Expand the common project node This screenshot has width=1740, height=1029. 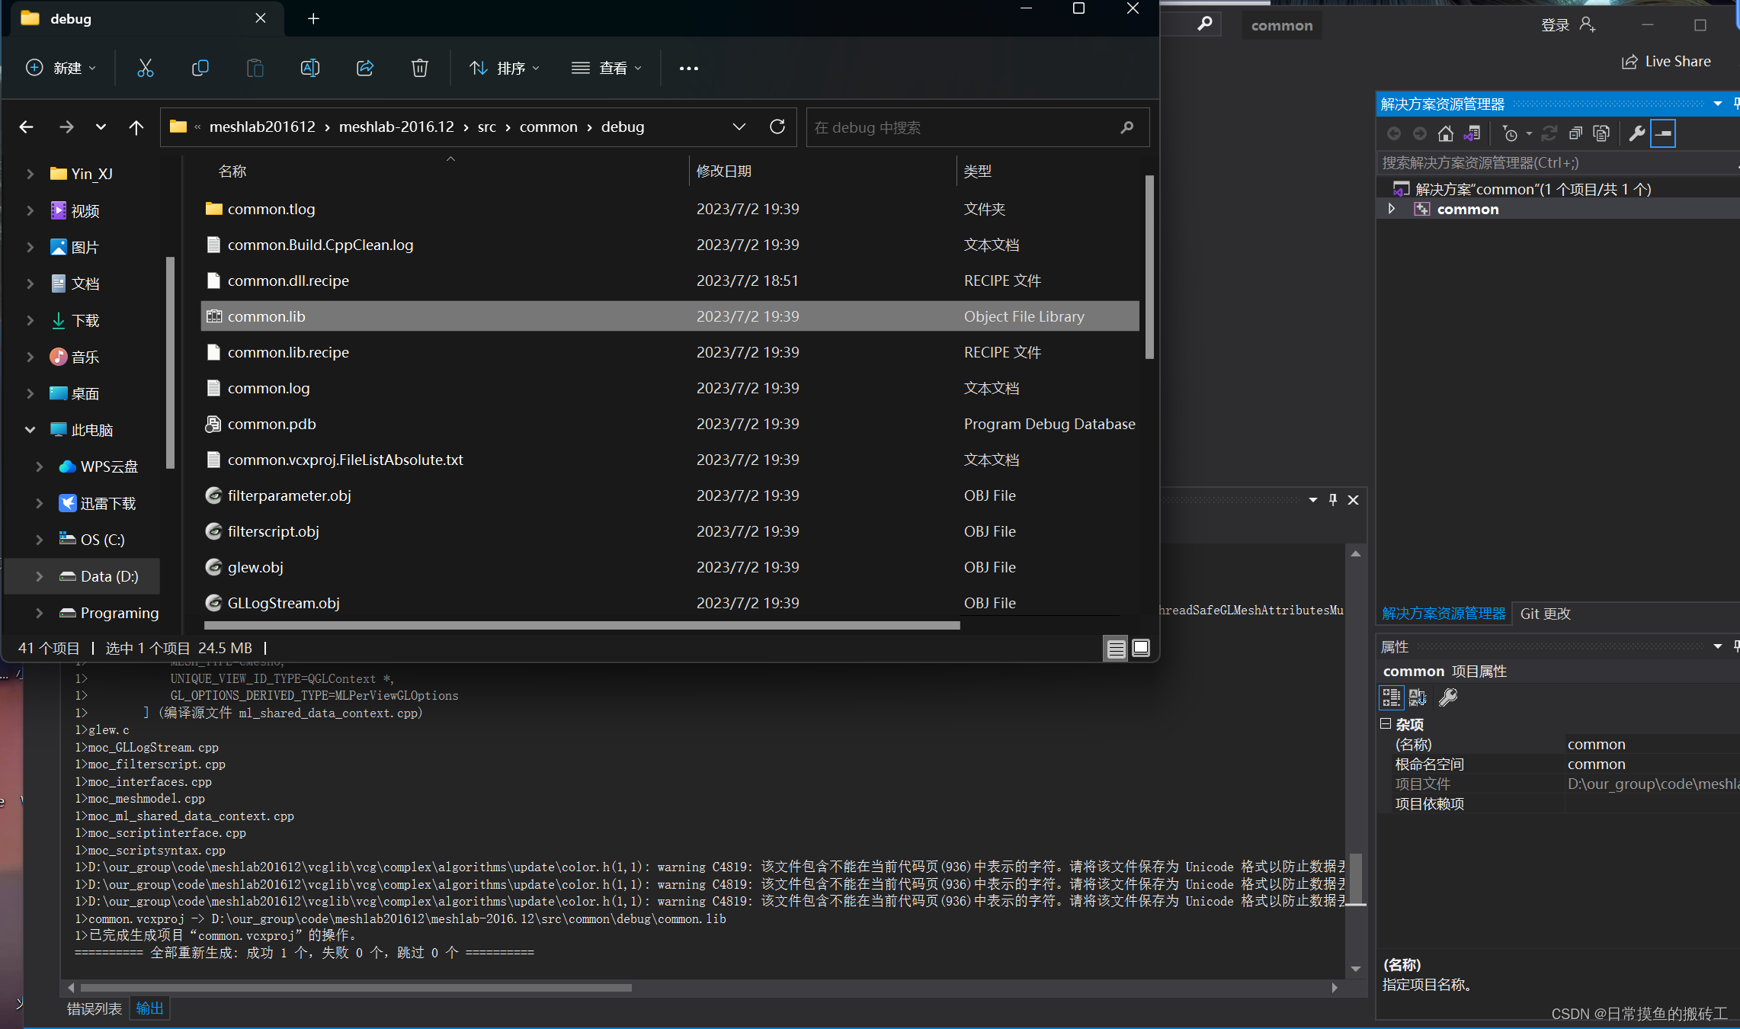1392,208
